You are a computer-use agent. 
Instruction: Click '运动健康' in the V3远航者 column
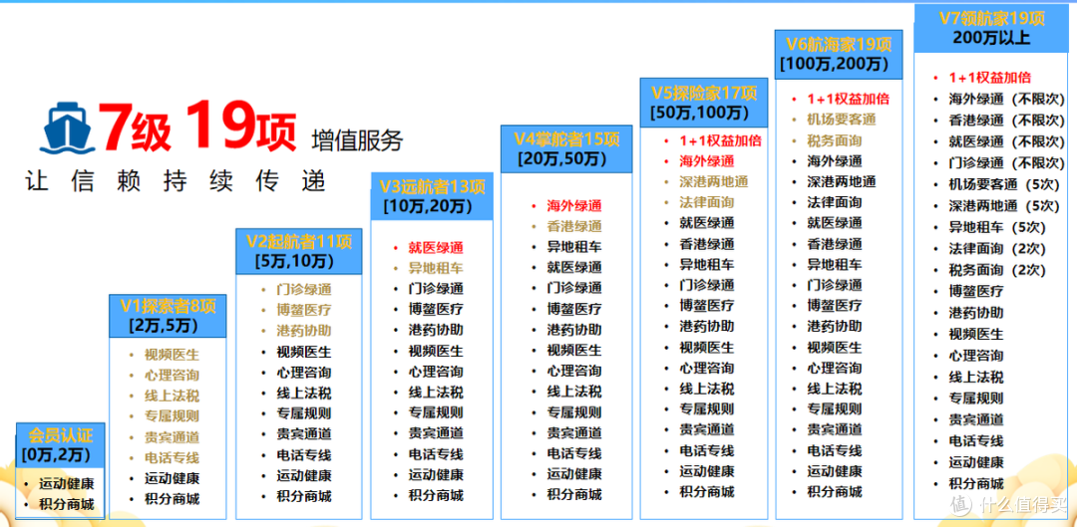(436, 475)
